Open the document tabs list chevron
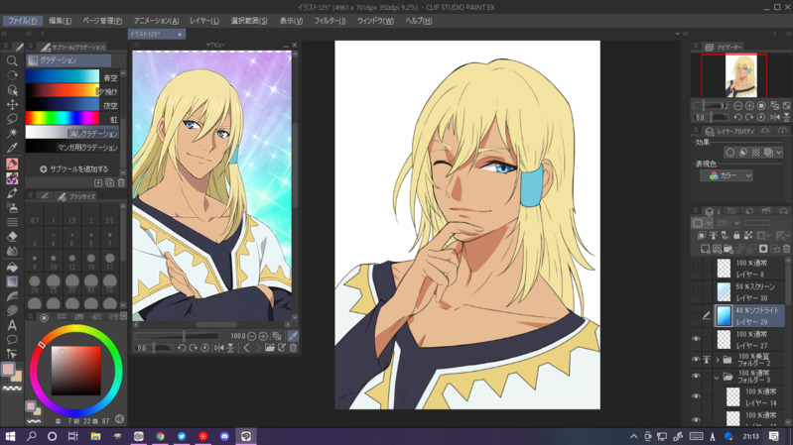The height and width of the screenshot is (445, 793). pos(677,34)
